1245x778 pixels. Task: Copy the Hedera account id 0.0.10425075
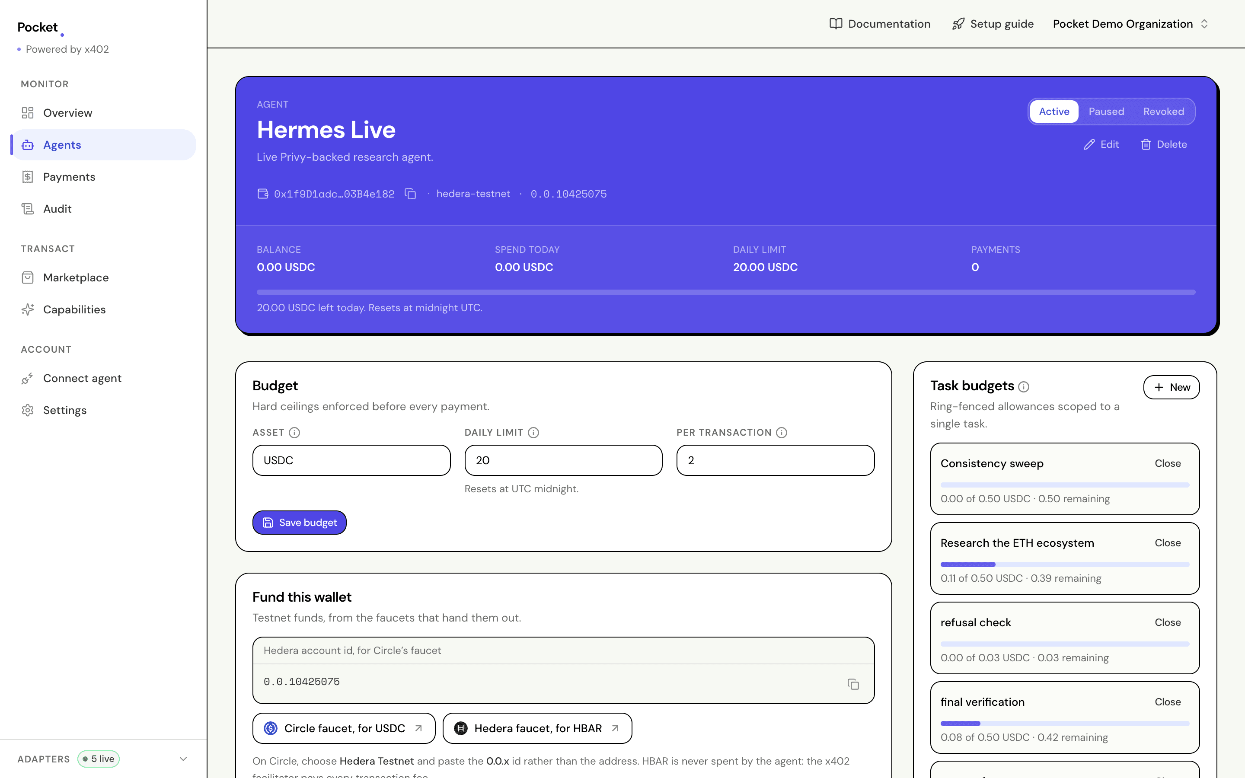click(x=853, y=684)
